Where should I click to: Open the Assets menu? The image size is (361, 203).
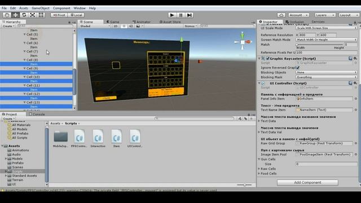(24, 8)
